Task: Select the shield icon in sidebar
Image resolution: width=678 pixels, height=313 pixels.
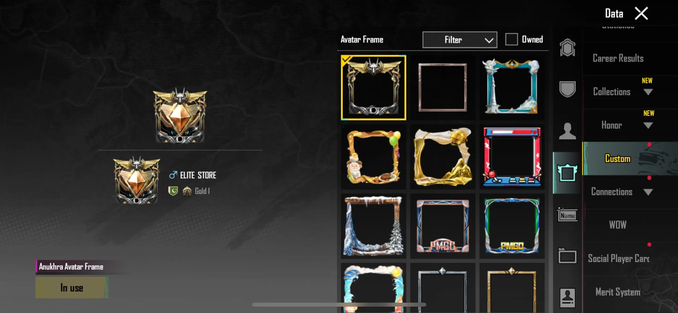Action: (x=567, y=89)
